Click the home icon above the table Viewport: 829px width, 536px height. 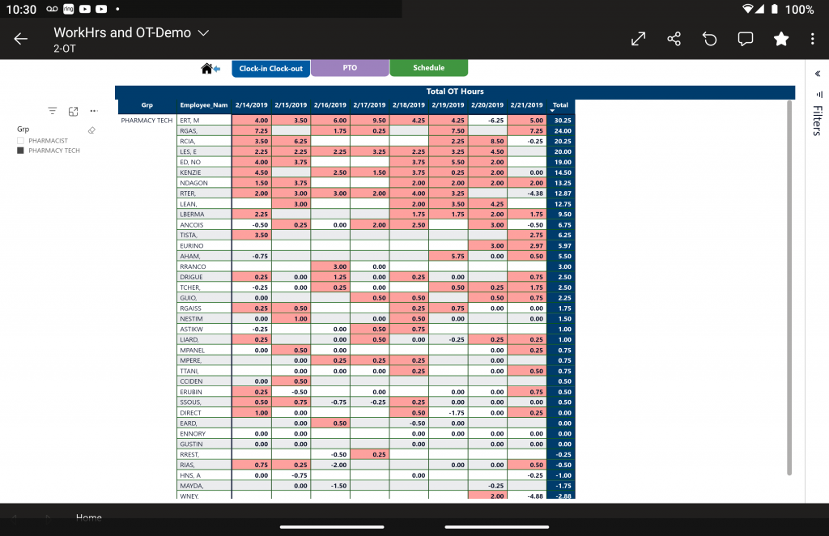(x=207, y=69)
